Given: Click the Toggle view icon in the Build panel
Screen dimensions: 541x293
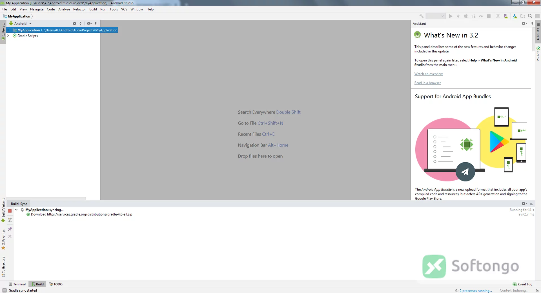Looking at the screenshot, I should click(10, 220).
